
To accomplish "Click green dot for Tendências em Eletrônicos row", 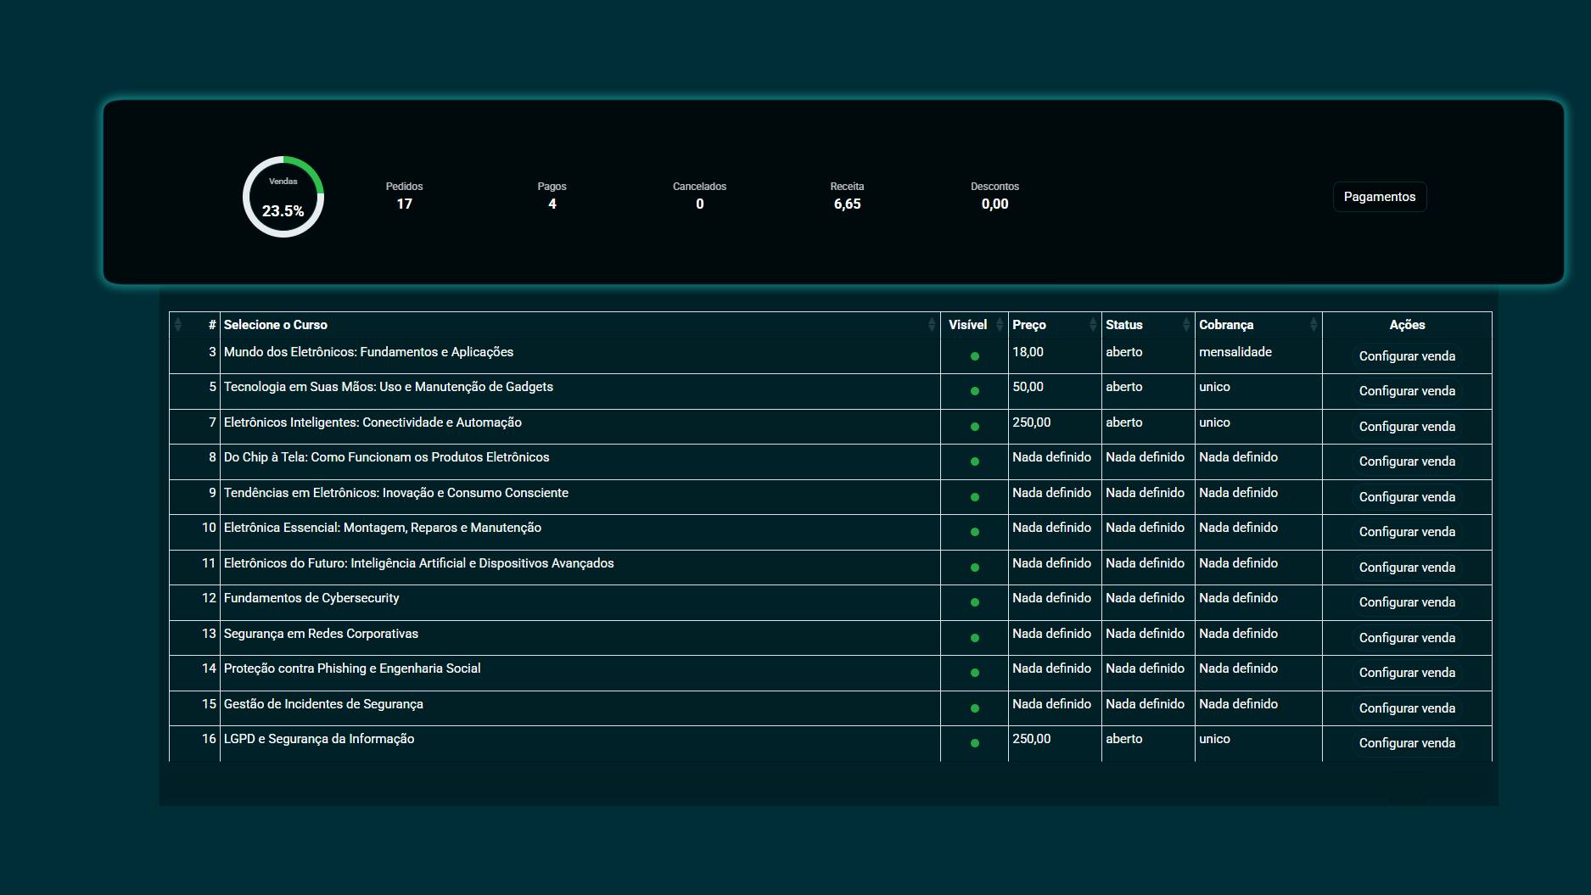I will (x=975, y=497).
